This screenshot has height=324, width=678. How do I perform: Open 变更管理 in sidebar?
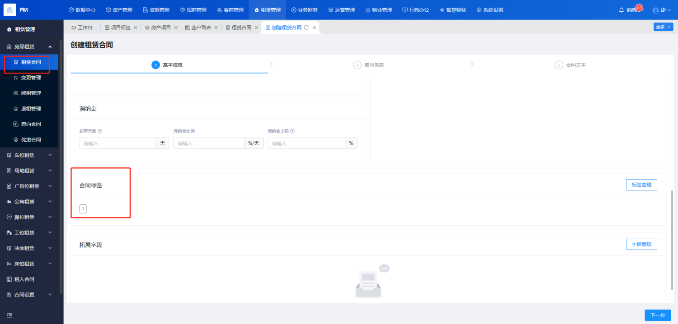click(29, 78)
